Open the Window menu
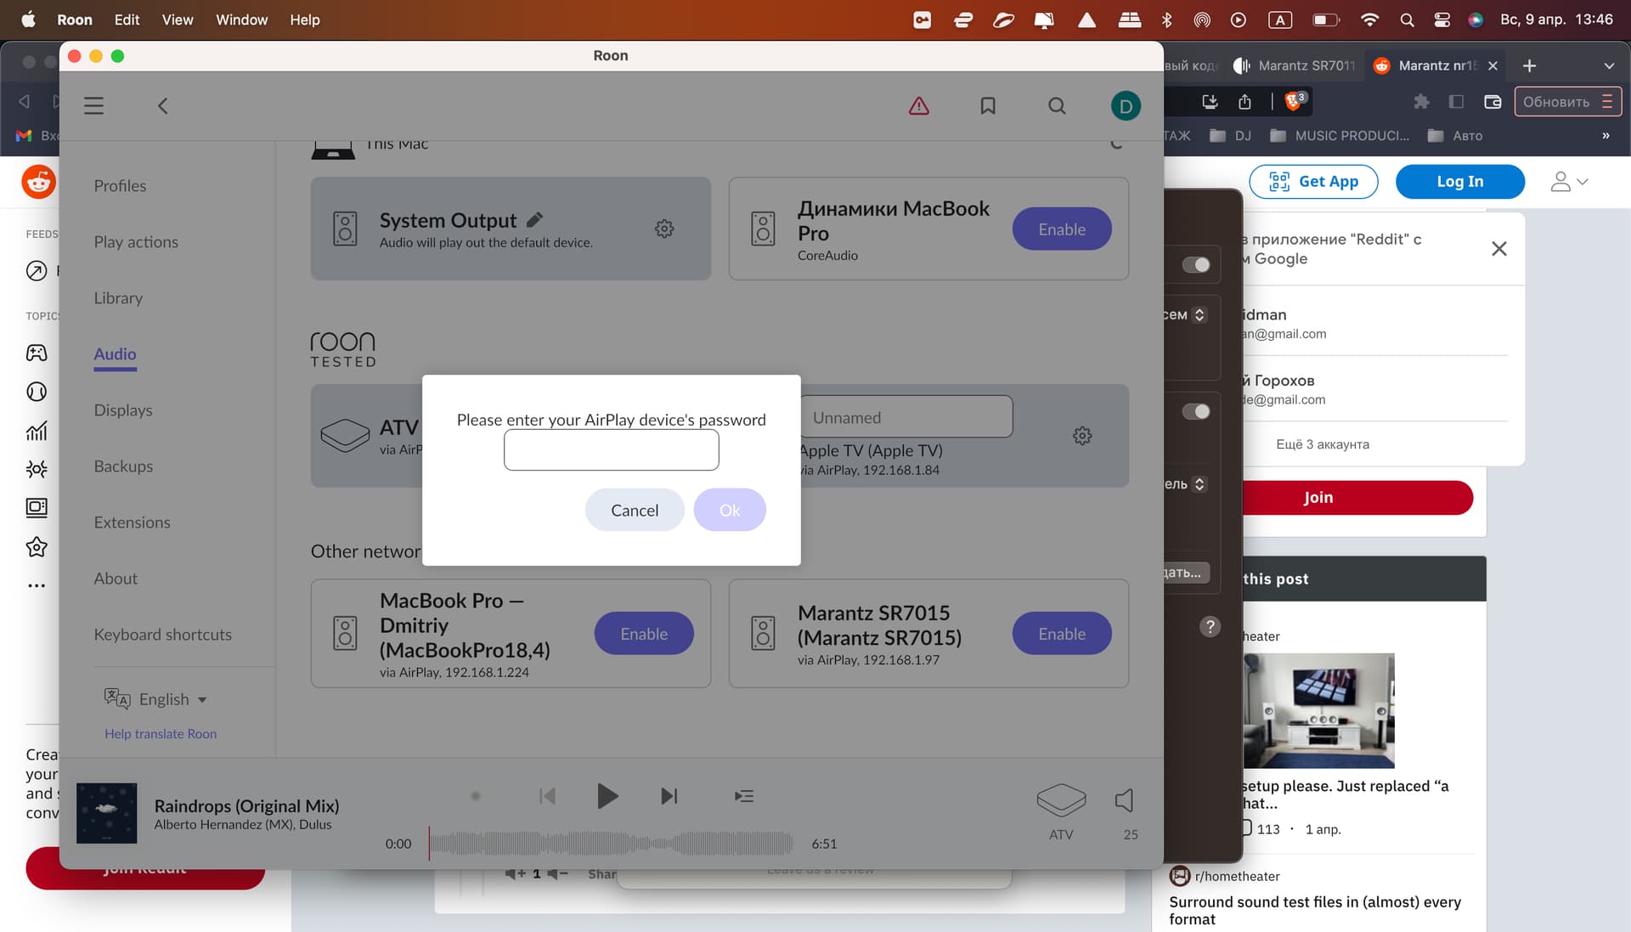Screen dimensions: 1631x932 point(241,20)
